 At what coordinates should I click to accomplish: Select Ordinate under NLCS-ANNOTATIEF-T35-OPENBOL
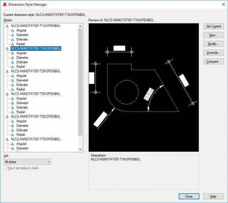pos(22,108)
